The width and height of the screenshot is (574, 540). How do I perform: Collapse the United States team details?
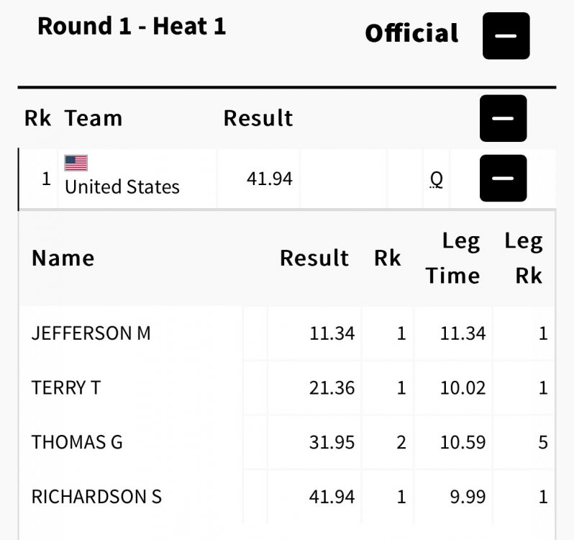(503, 178)
